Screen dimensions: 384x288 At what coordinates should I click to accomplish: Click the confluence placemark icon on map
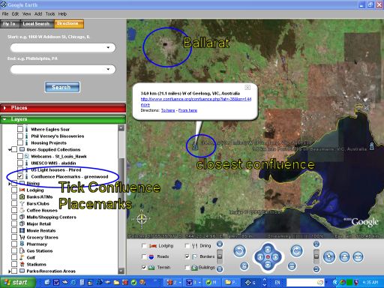(x=195, y=146)
